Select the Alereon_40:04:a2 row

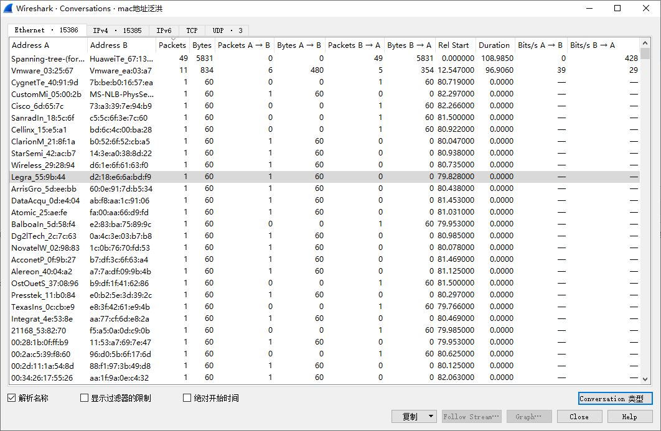point(324,271)
